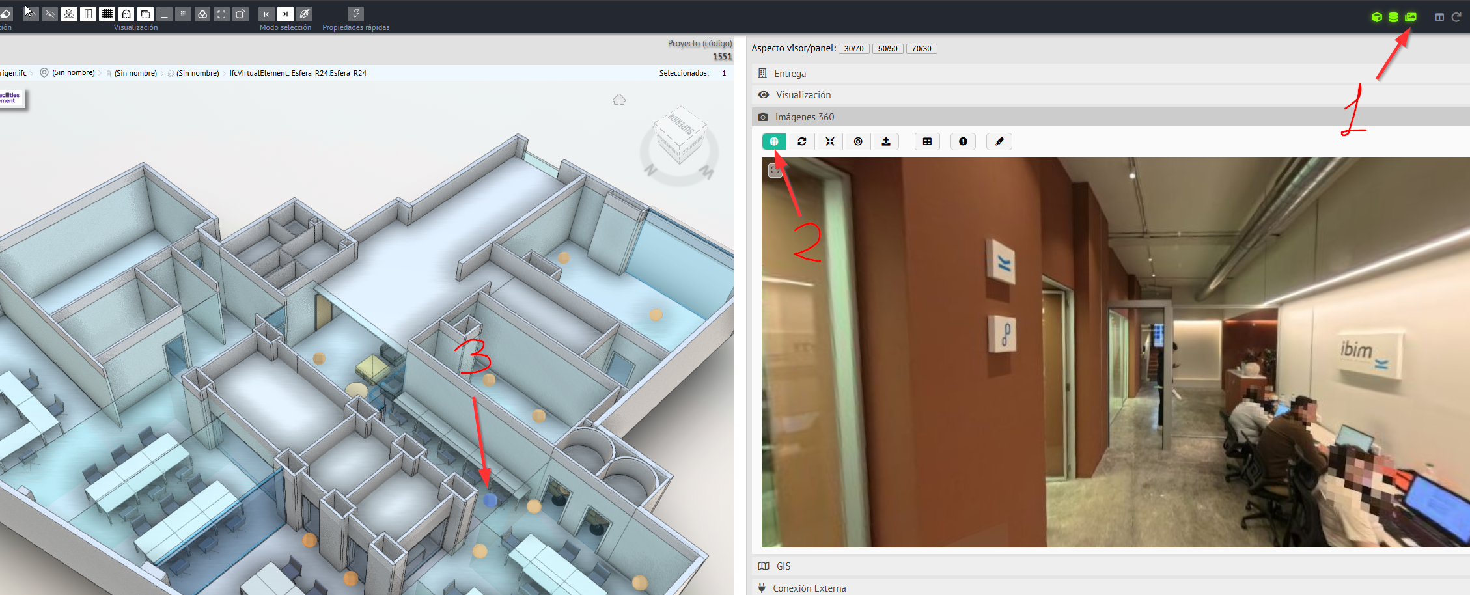Click the crossed-out eye hide-elements icon
This screenshot has width=1470, height=595.
click(50, 14)
